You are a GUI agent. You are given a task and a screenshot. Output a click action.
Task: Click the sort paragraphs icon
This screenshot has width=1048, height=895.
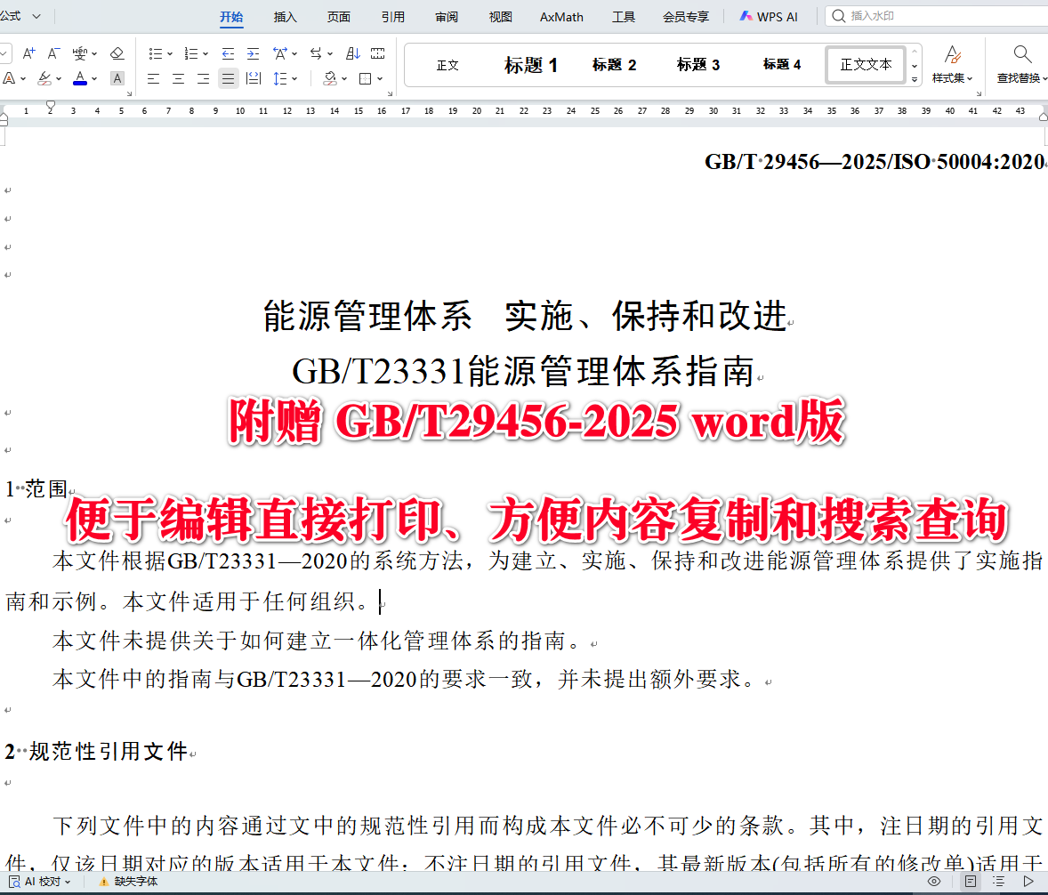[x=352, y=52]
